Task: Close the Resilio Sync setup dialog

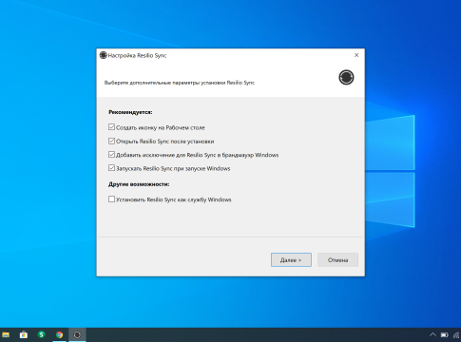Action: coord(356,55)
